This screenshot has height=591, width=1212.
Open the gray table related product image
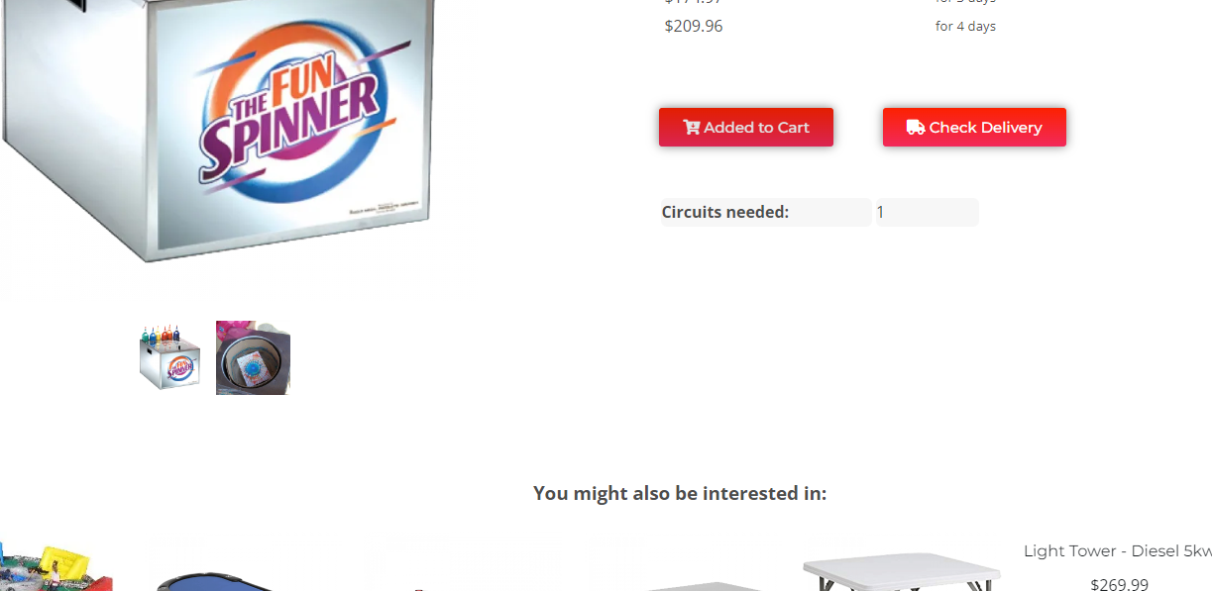pyautogui.click(x=703, y=585)
